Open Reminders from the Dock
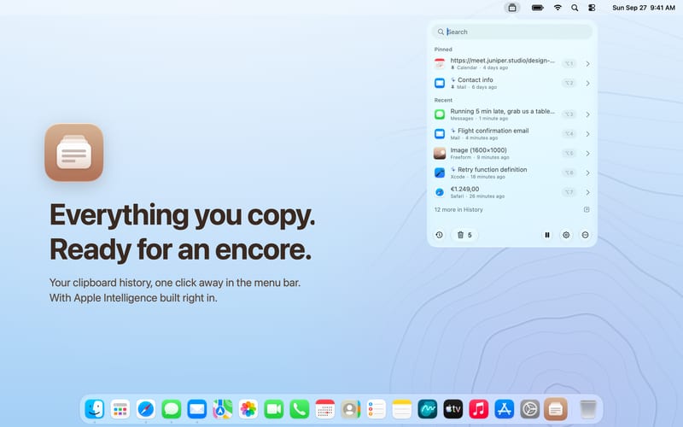Image resolution: width=683 pixels, height=427 pixels. click(x=377, y=409)
